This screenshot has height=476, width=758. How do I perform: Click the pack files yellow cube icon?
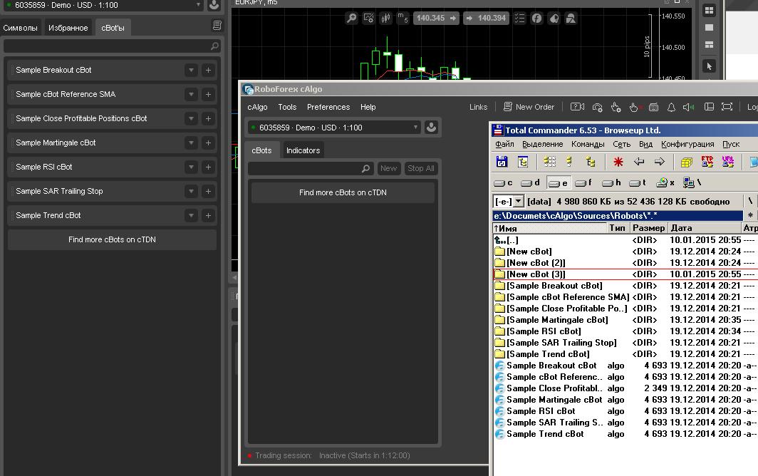tap(686, 162)
